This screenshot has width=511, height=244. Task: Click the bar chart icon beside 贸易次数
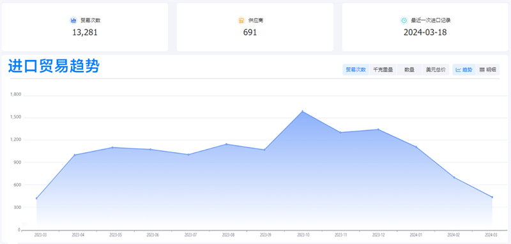pyautogui.click(x=73, y=20)
